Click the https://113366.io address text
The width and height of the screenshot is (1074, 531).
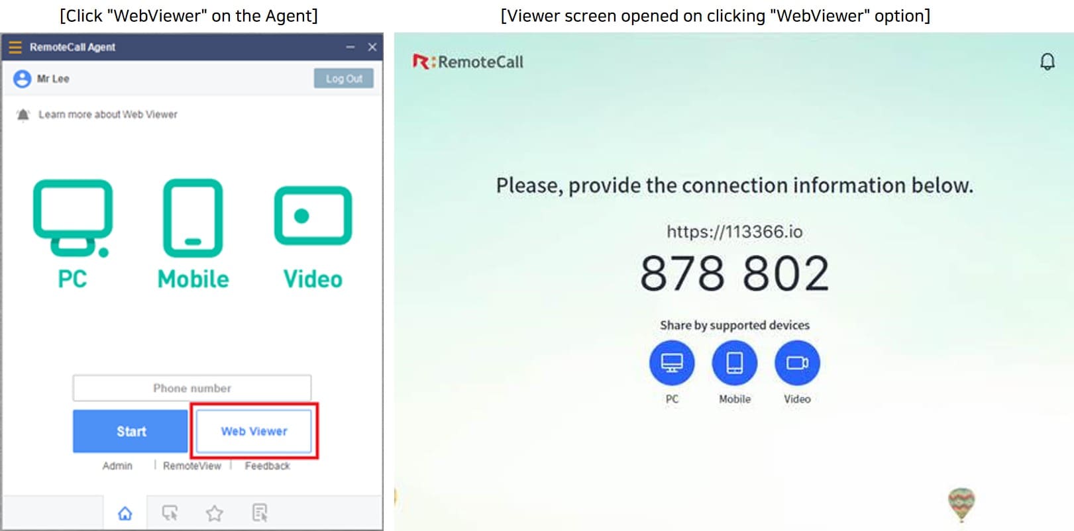pos(734,232)
